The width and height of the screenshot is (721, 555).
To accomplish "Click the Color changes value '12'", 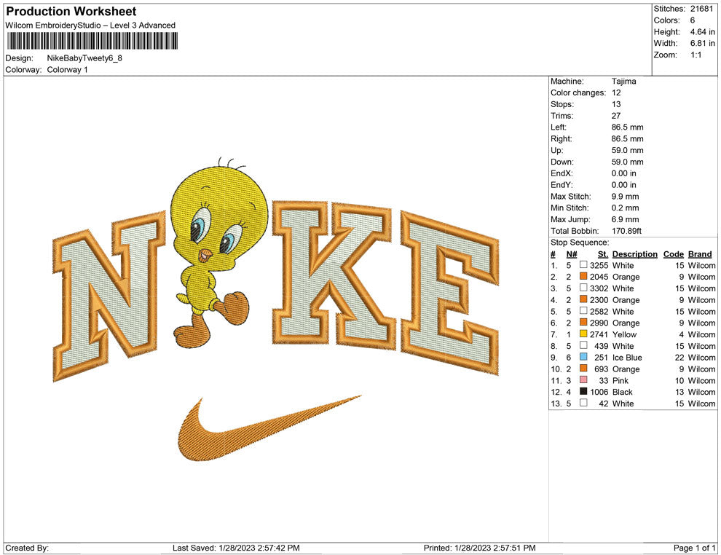I will click(615, 92).
